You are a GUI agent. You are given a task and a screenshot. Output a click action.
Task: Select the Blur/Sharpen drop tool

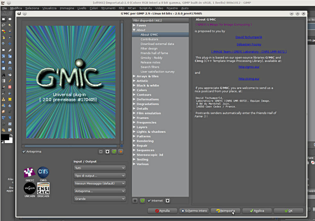pyautogui.click(x=10, y=106)
